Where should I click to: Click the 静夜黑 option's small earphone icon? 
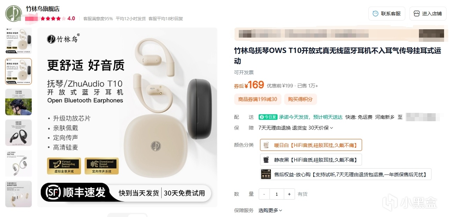(266, 160)
